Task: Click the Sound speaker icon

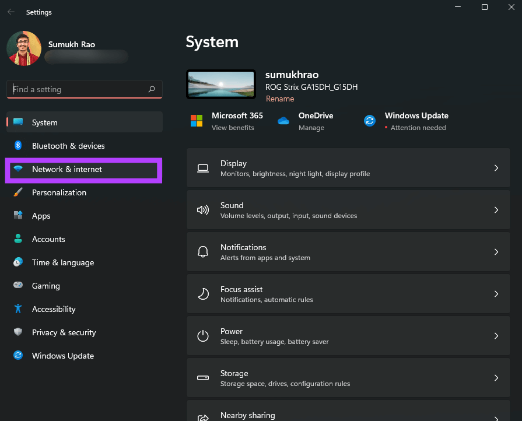Action: (x=203, y=210)
